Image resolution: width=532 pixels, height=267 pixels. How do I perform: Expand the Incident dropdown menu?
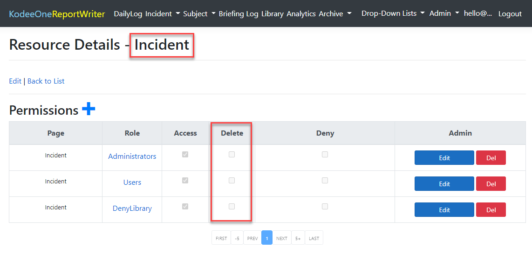(x=163, y=14)
